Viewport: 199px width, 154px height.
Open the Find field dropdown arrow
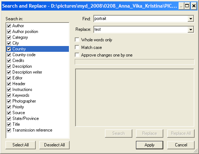191,19
